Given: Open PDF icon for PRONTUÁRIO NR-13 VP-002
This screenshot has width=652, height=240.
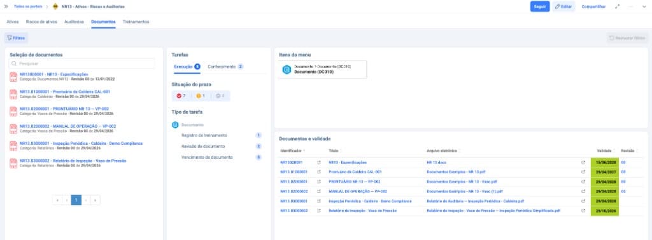Looking at the screenshot, I should [x=13, y=111].
